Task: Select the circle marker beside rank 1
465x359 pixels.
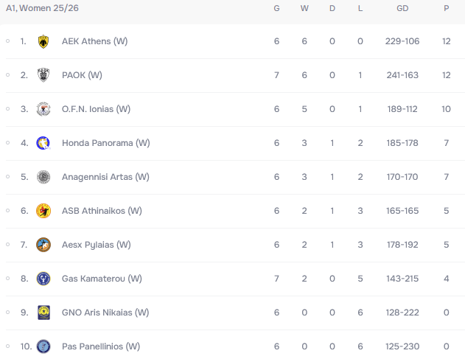Action: [7, 41]
